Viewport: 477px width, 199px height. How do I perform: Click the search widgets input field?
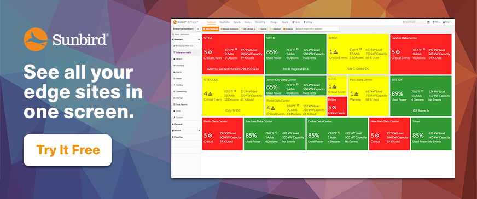tap(316, 29)
